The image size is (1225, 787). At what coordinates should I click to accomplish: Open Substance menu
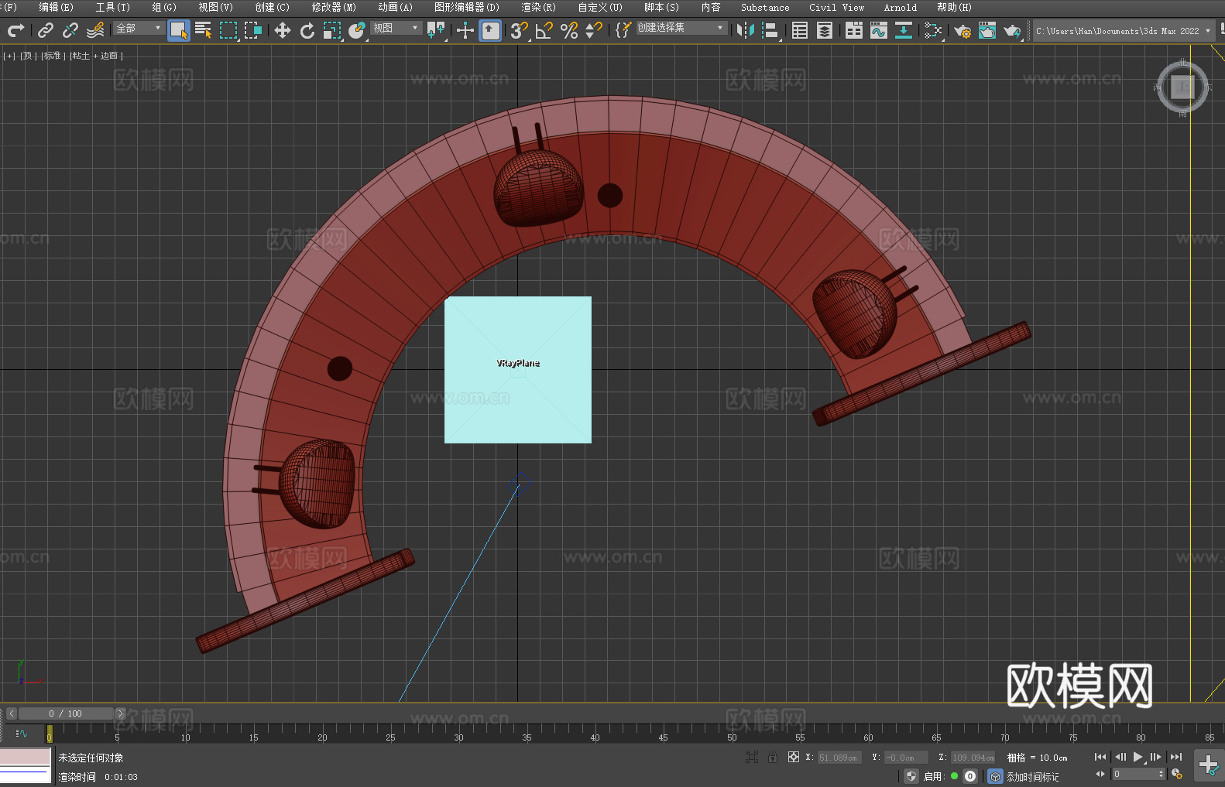765,7
